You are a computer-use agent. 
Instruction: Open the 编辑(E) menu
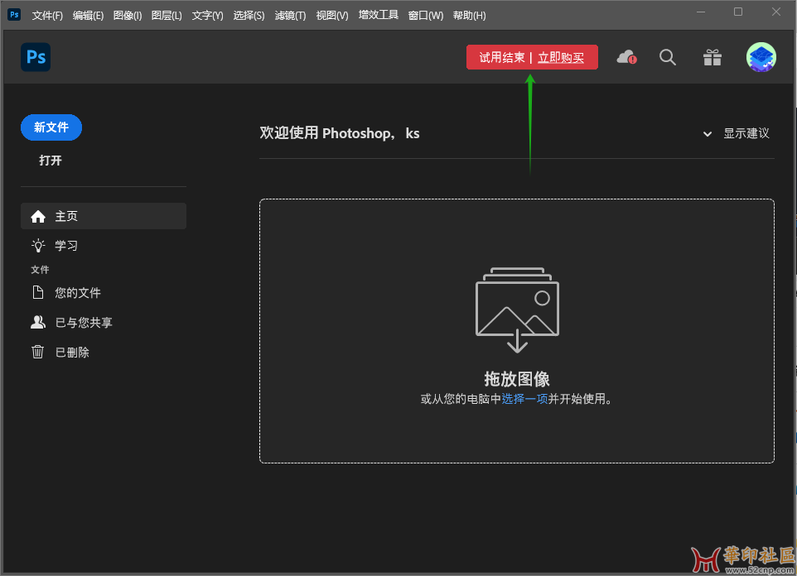(88, 15)
